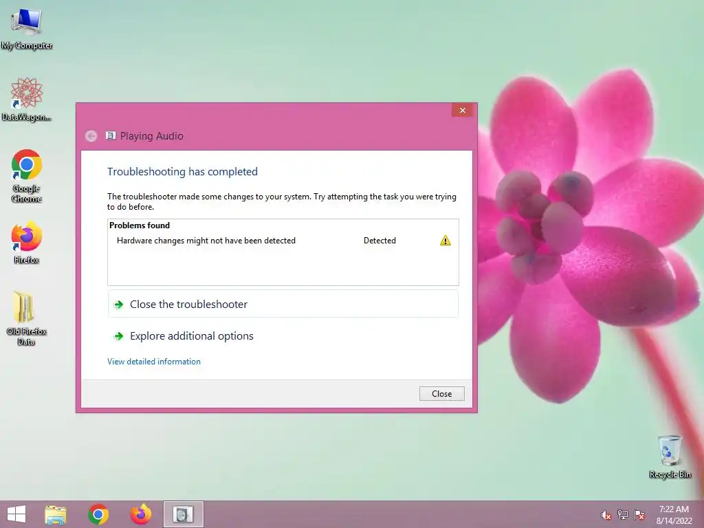
Task: Open View detailed information link
Action: (x=154, y=362)
